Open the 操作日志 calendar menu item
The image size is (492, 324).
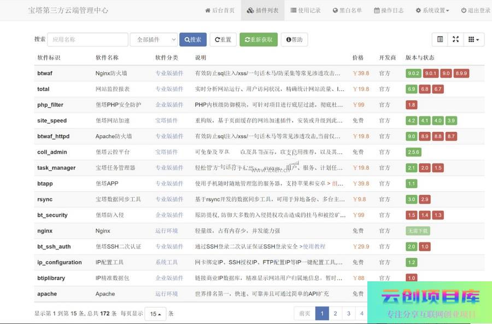pyautogui.click(x=389, y=10)
